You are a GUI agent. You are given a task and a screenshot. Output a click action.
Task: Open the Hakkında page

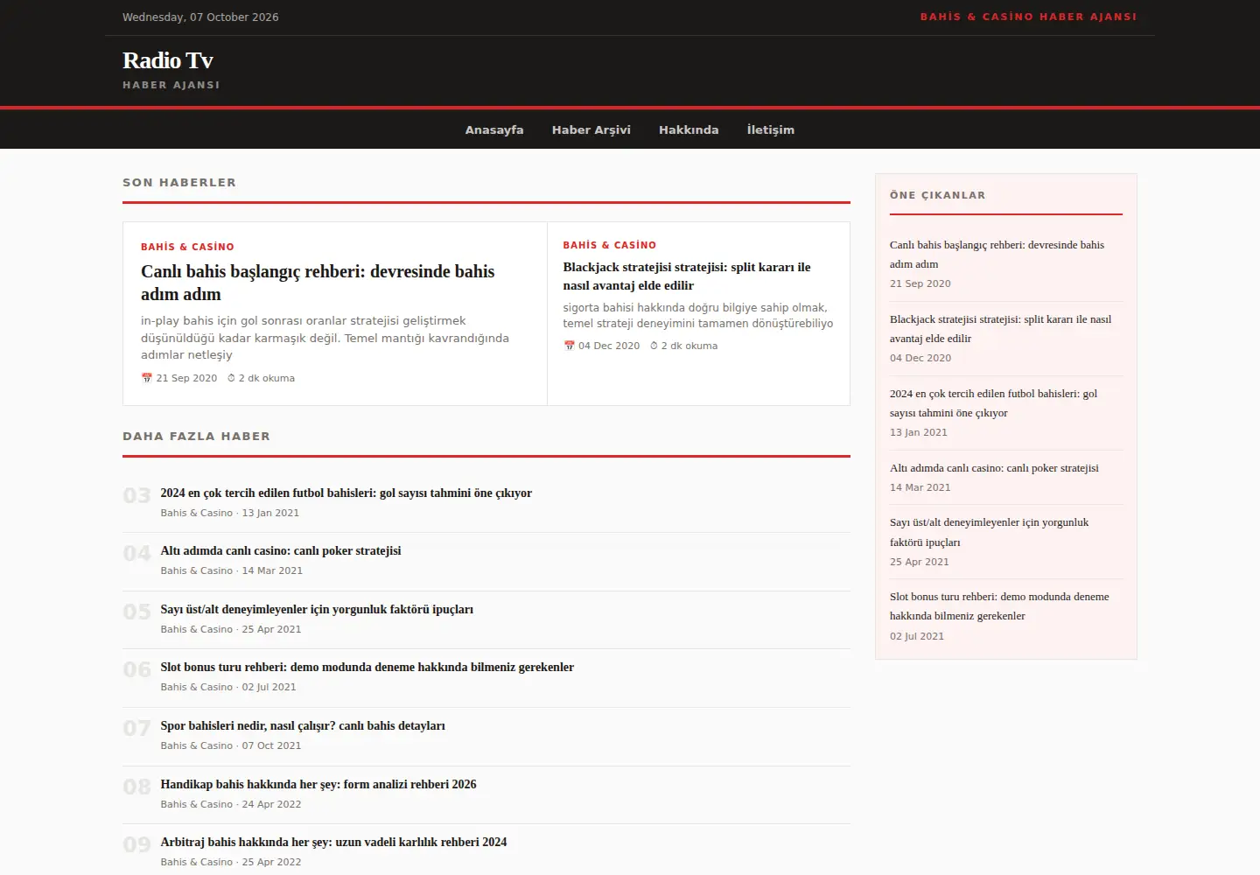coord(689,129)
